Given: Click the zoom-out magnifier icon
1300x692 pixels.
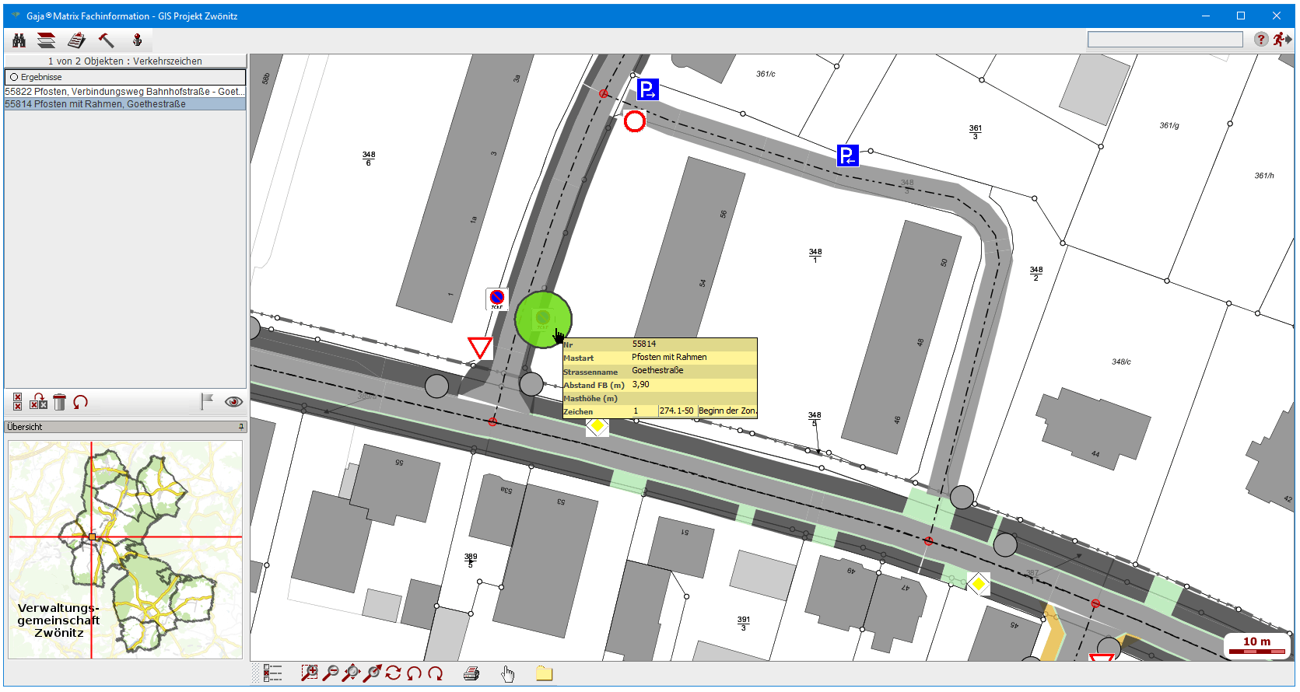Looking at the screenshot, I should point(331,673).
